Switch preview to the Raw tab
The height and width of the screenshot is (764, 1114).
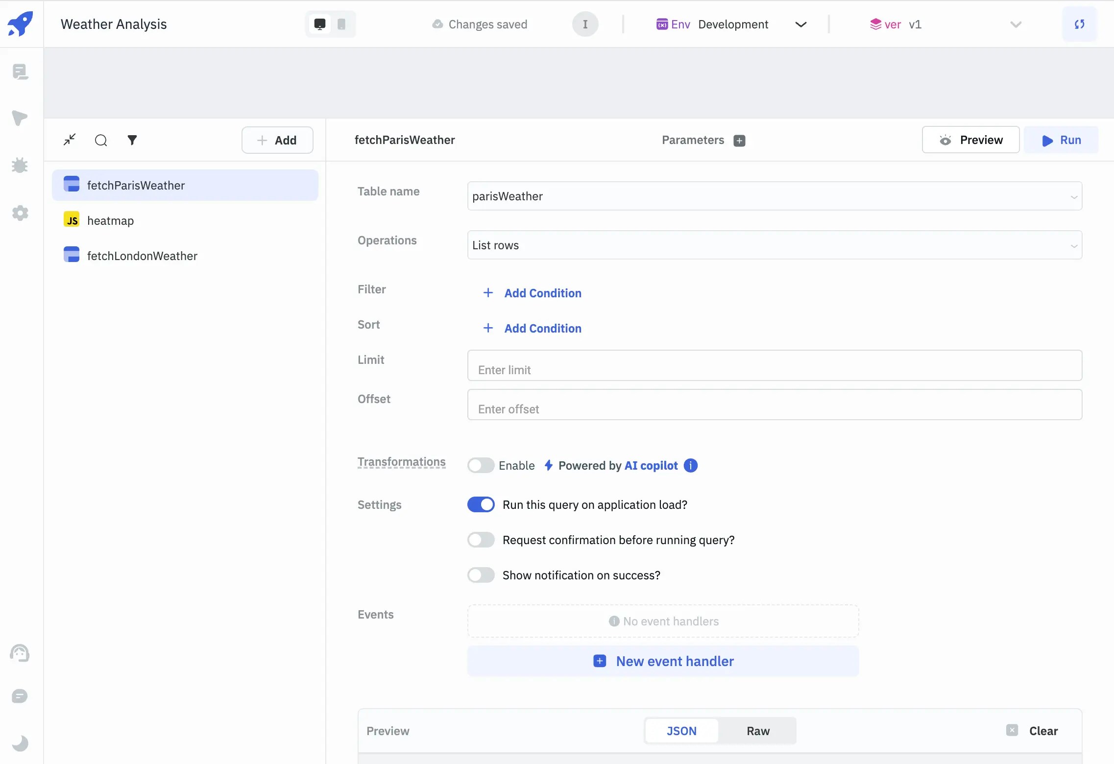coord(757,731)
